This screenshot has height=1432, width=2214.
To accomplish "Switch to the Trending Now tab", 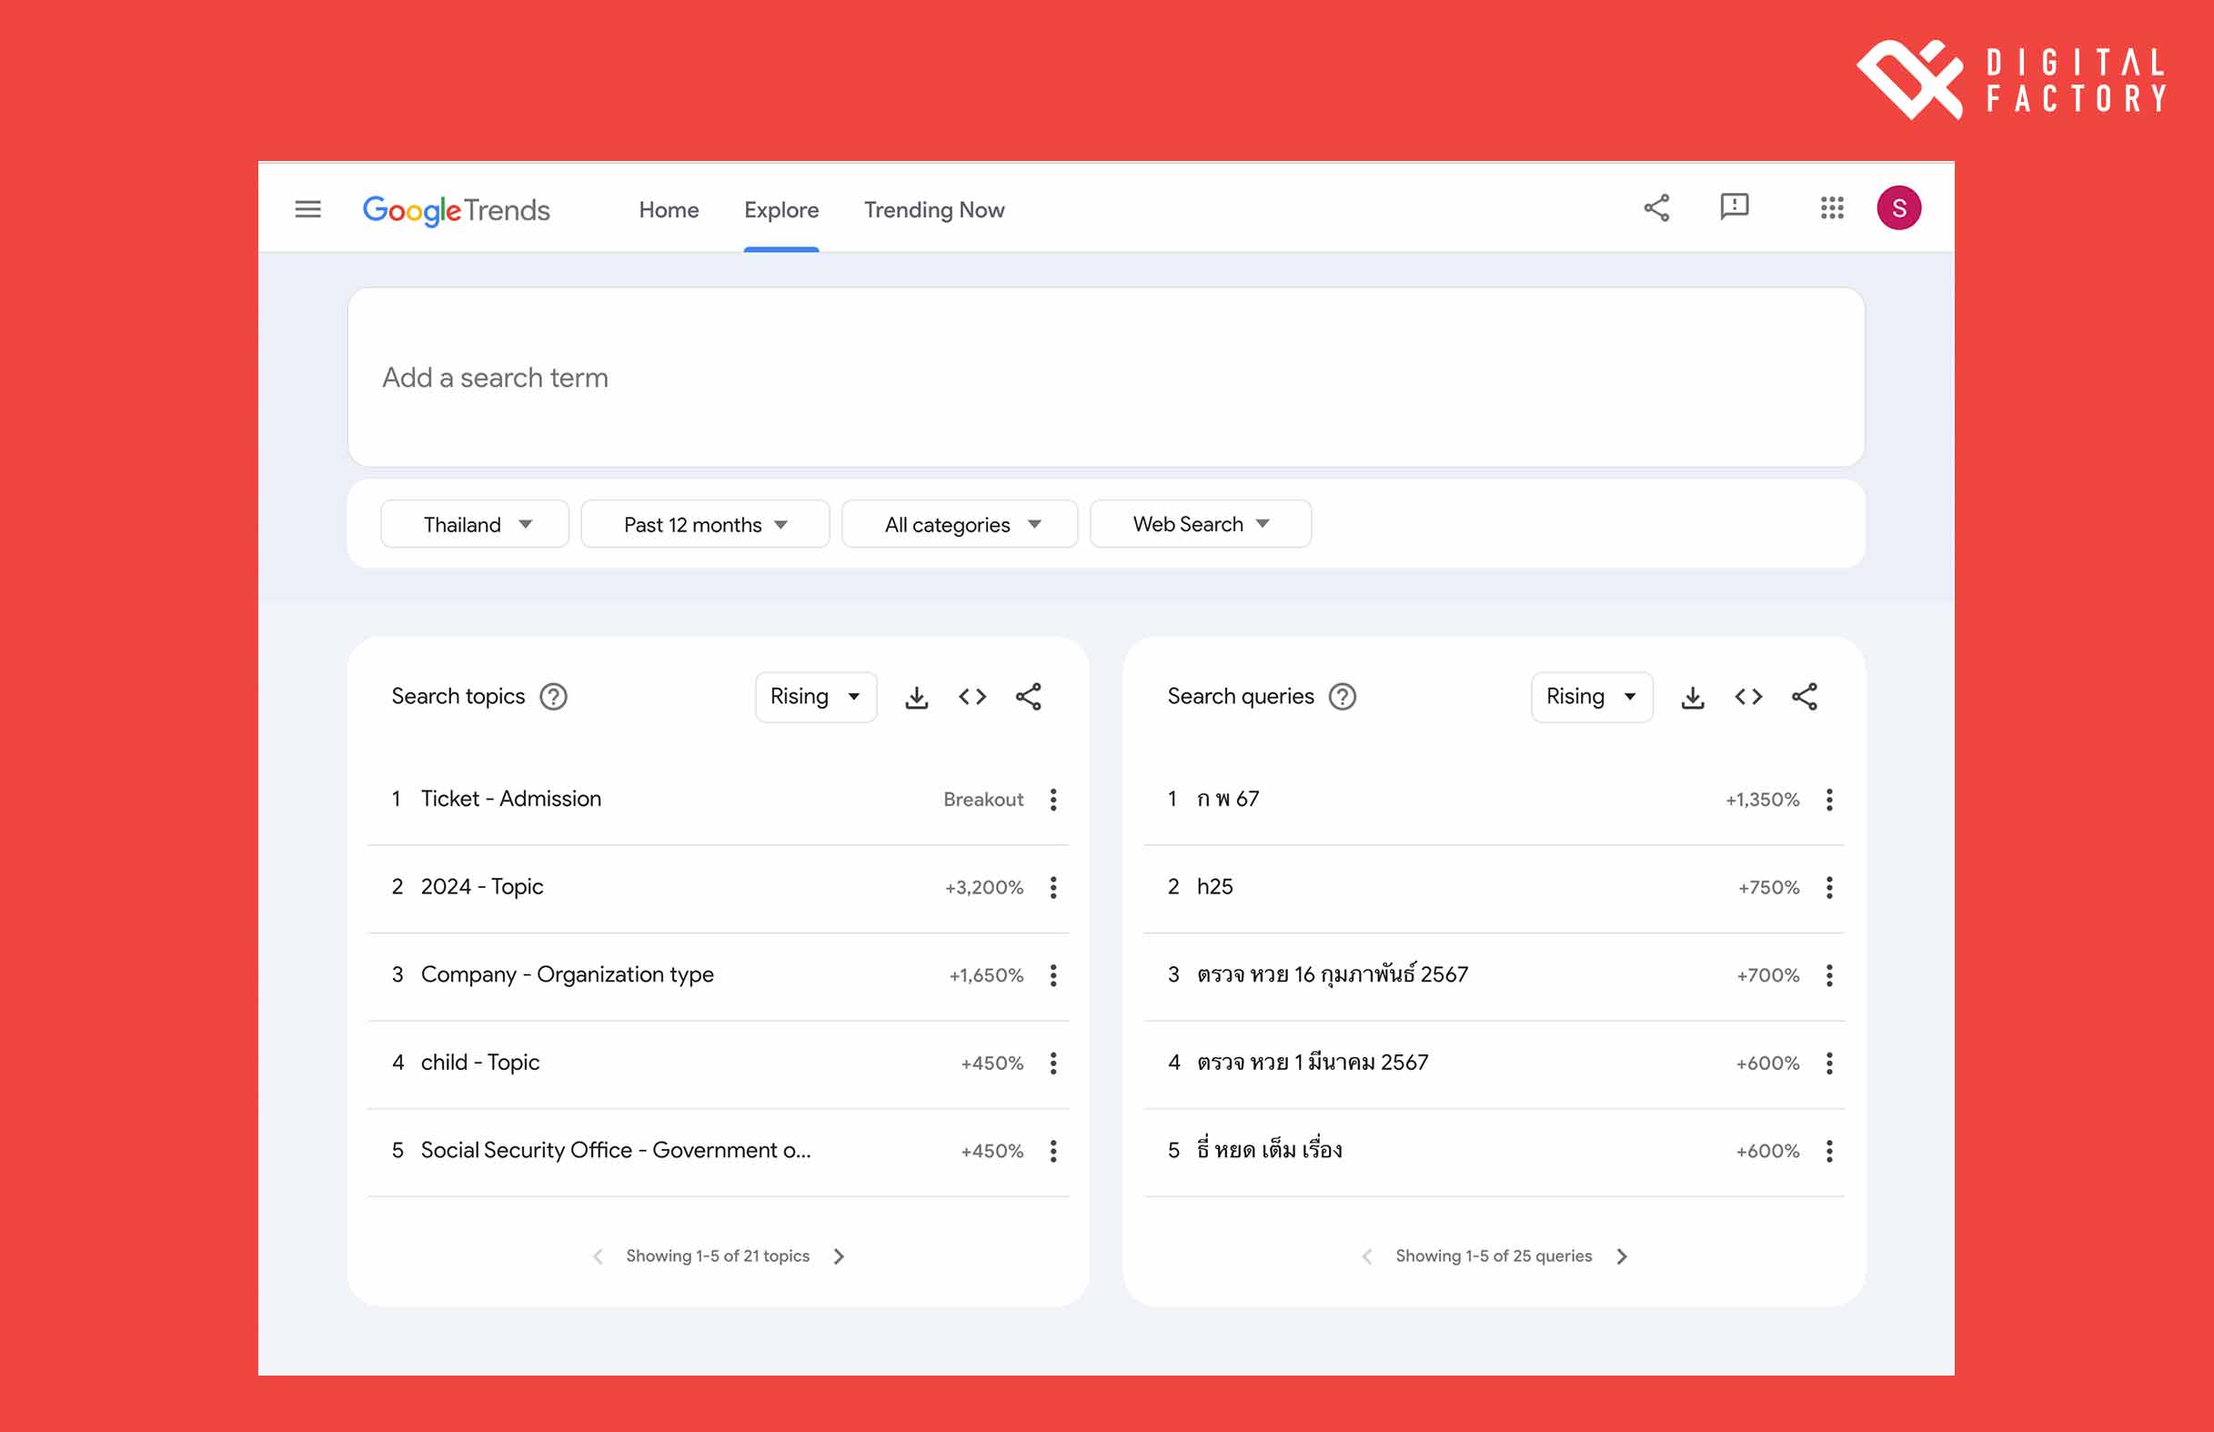I will point(932,208).
